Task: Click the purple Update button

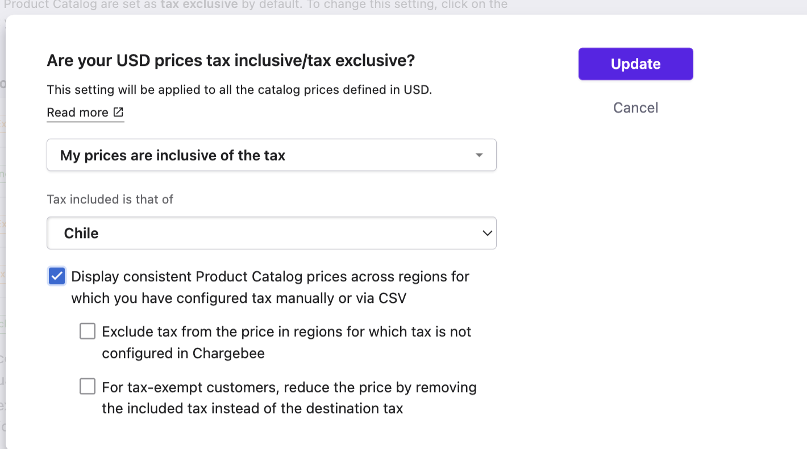Action: (x=635, y=64)
